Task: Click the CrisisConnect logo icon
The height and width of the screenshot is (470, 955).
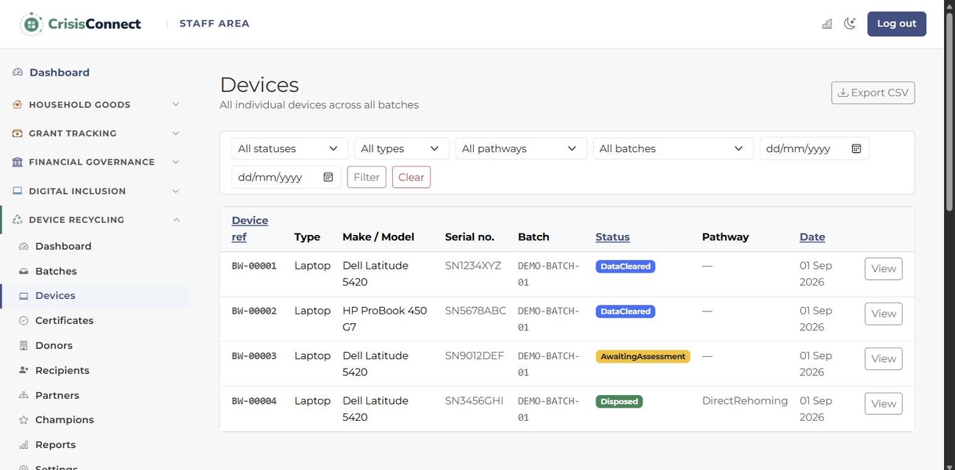Action: (32, 23)
